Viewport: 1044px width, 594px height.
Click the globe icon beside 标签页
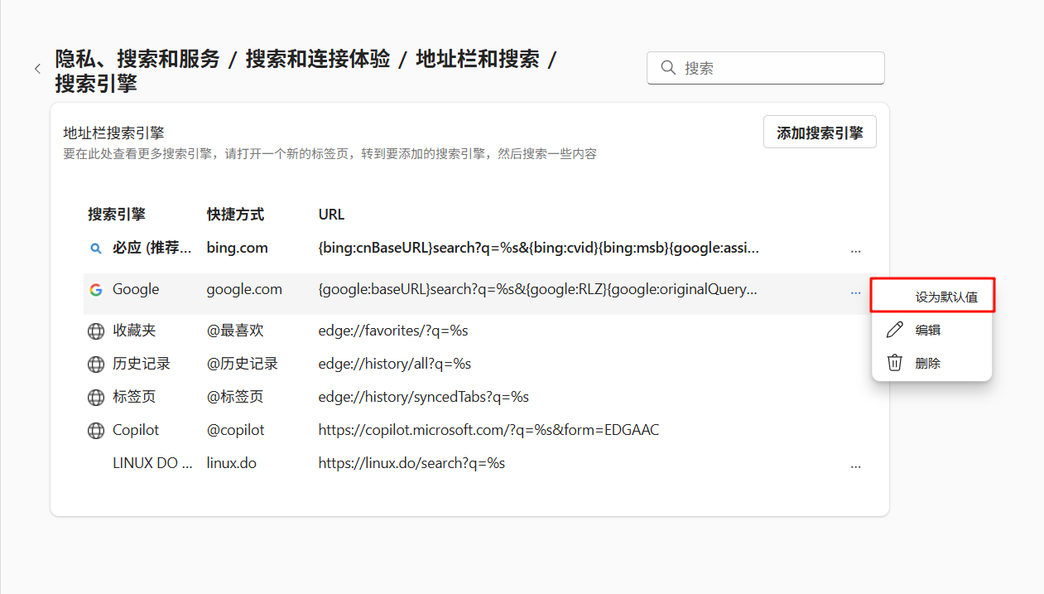[96, 398]
